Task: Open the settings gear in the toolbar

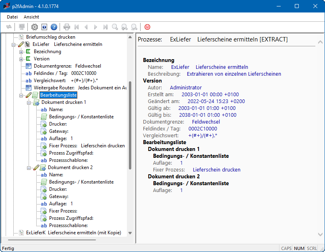Action: (35, 27)
